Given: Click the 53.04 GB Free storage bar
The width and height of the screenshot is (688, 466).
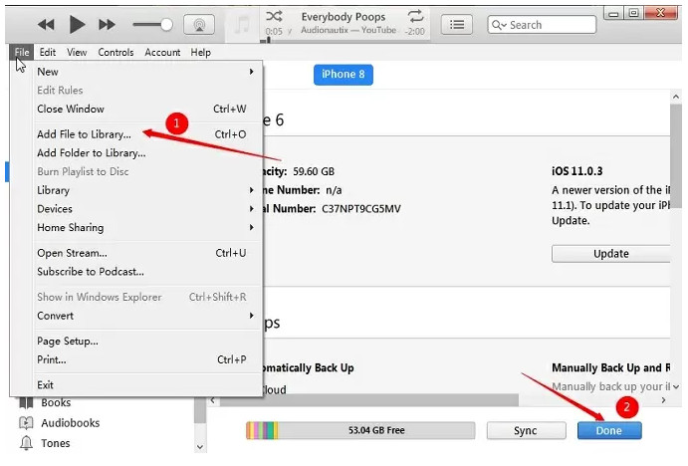Looking at the screenshot, I should tap(360, 430).
